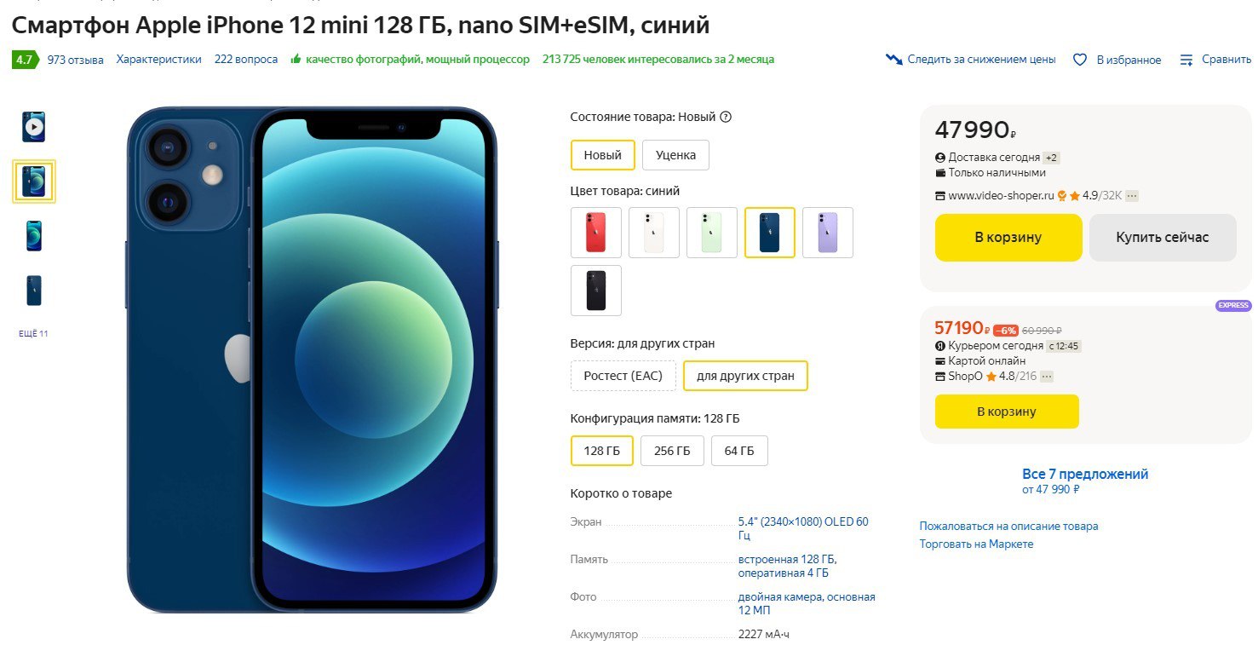Click the Купить сейчас button

pyautogui.click(x=1162, y=238)
